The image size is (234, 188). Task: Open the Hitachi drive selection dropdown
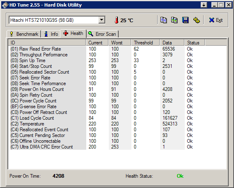point(102,20)
